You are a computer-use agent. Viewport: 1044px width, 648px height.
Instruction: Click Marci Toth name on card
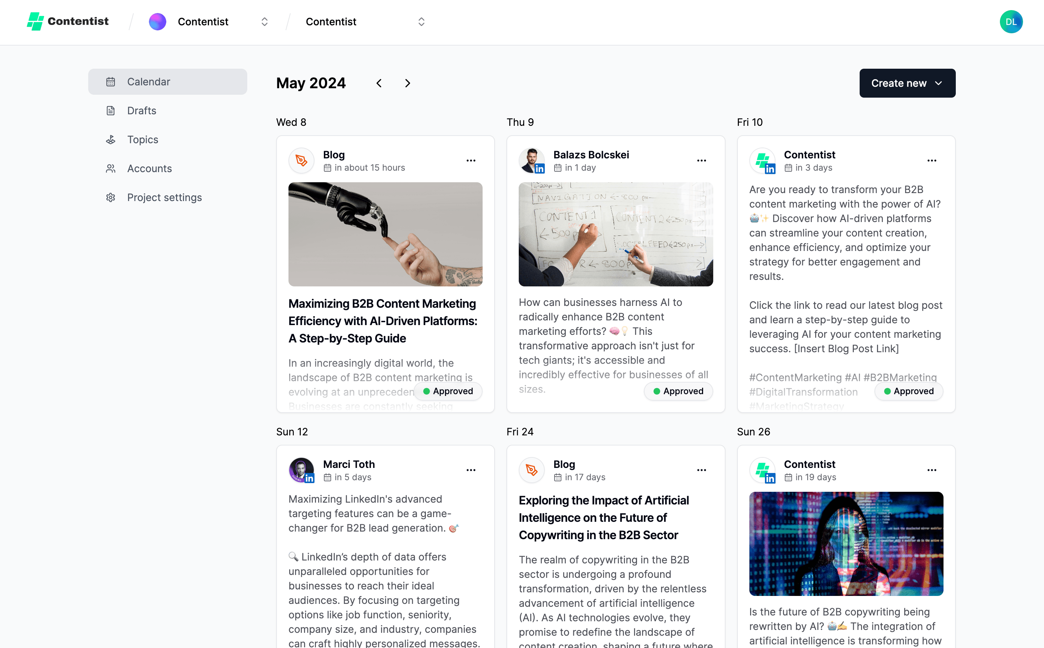tap(349, 464)
